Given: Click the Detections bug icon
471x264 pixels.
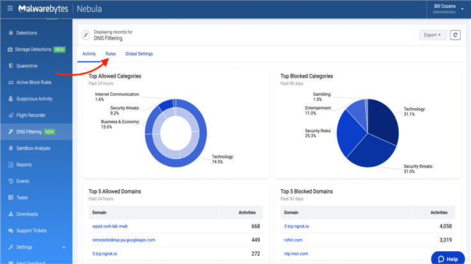Looking at the screenshot, I should (x=11, y=33).
